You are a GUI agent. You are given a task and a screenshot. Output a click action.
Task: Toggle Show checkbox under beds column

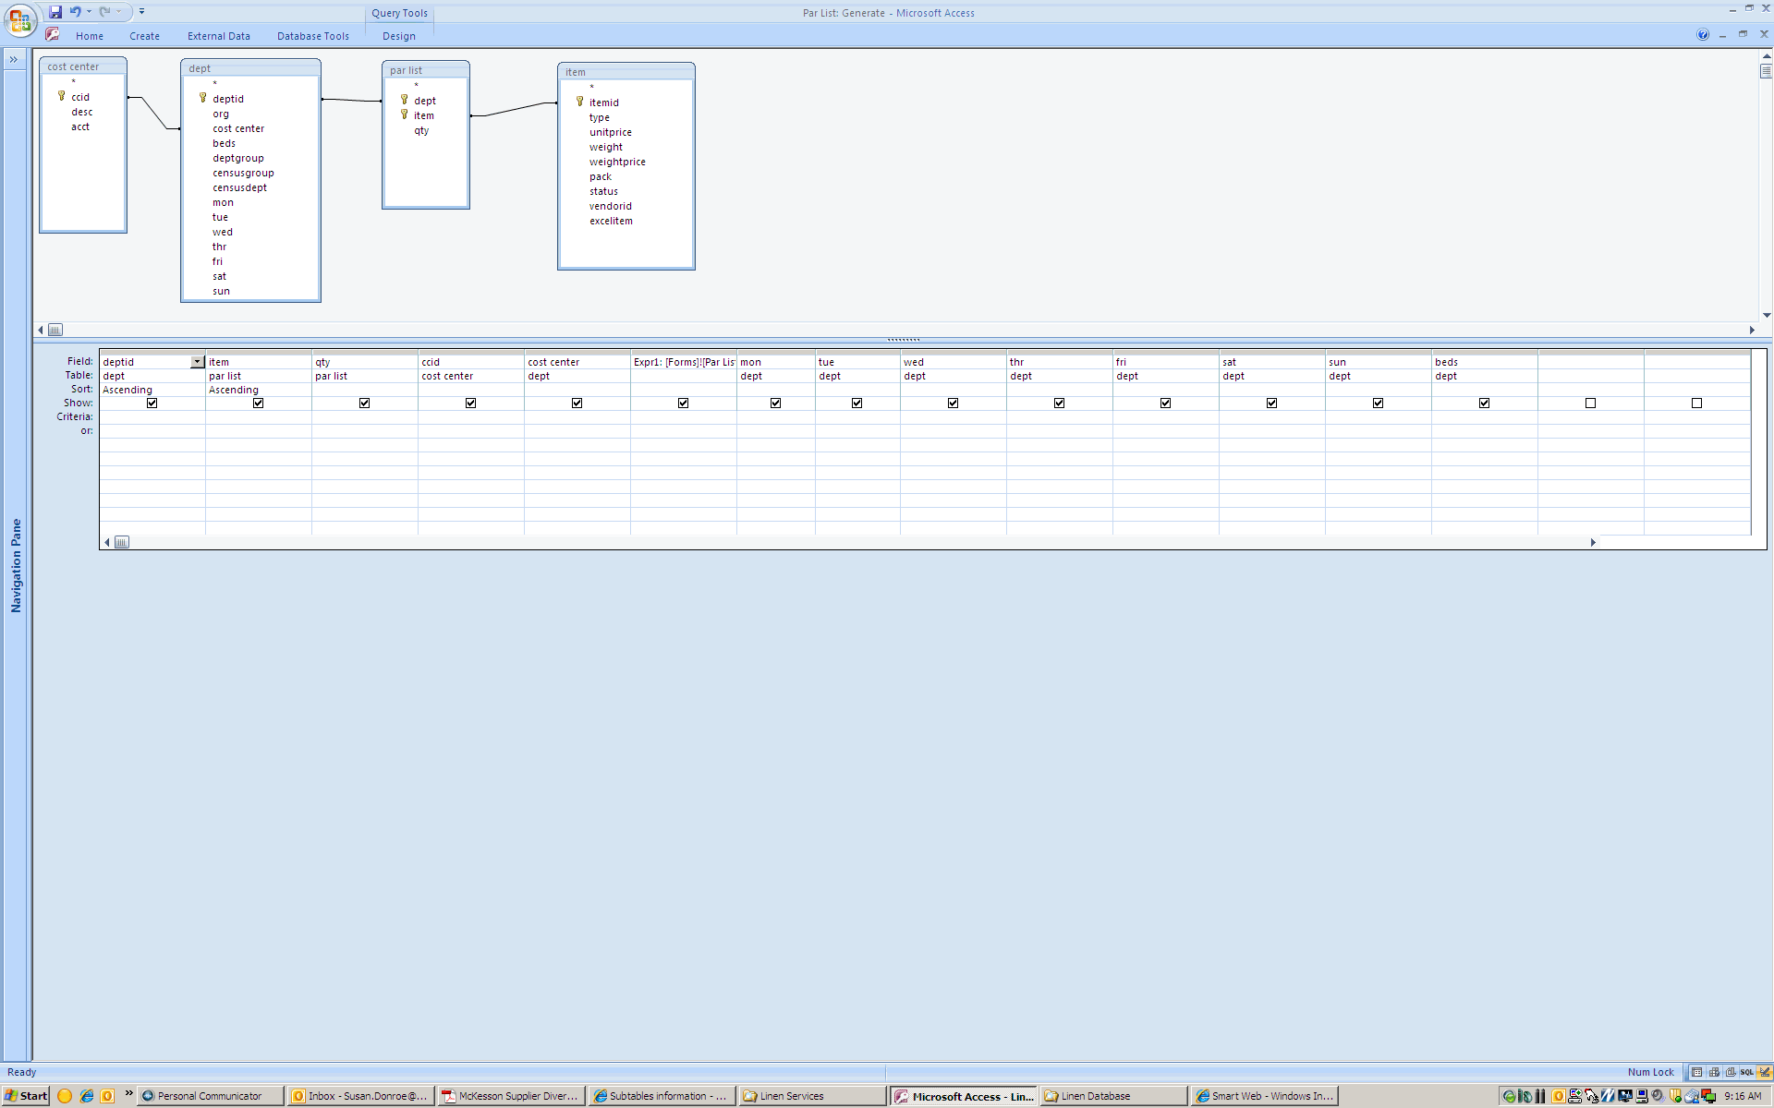coord(1485,403)
